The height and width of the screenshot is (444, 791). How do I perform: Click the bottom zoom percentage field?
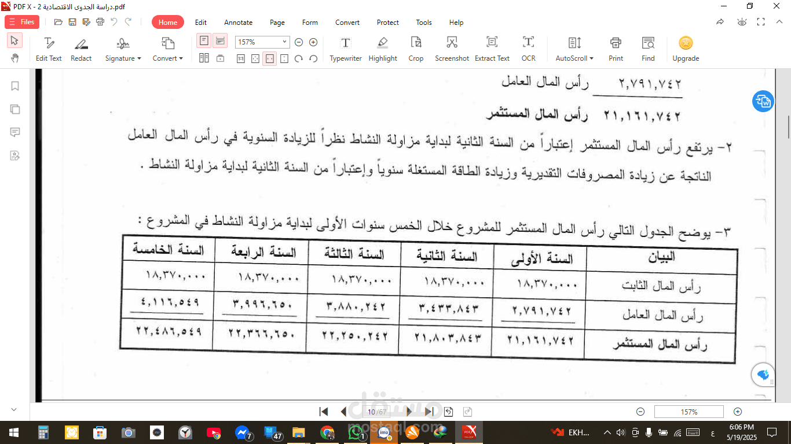pyautogui.click(x=689, y=412)
